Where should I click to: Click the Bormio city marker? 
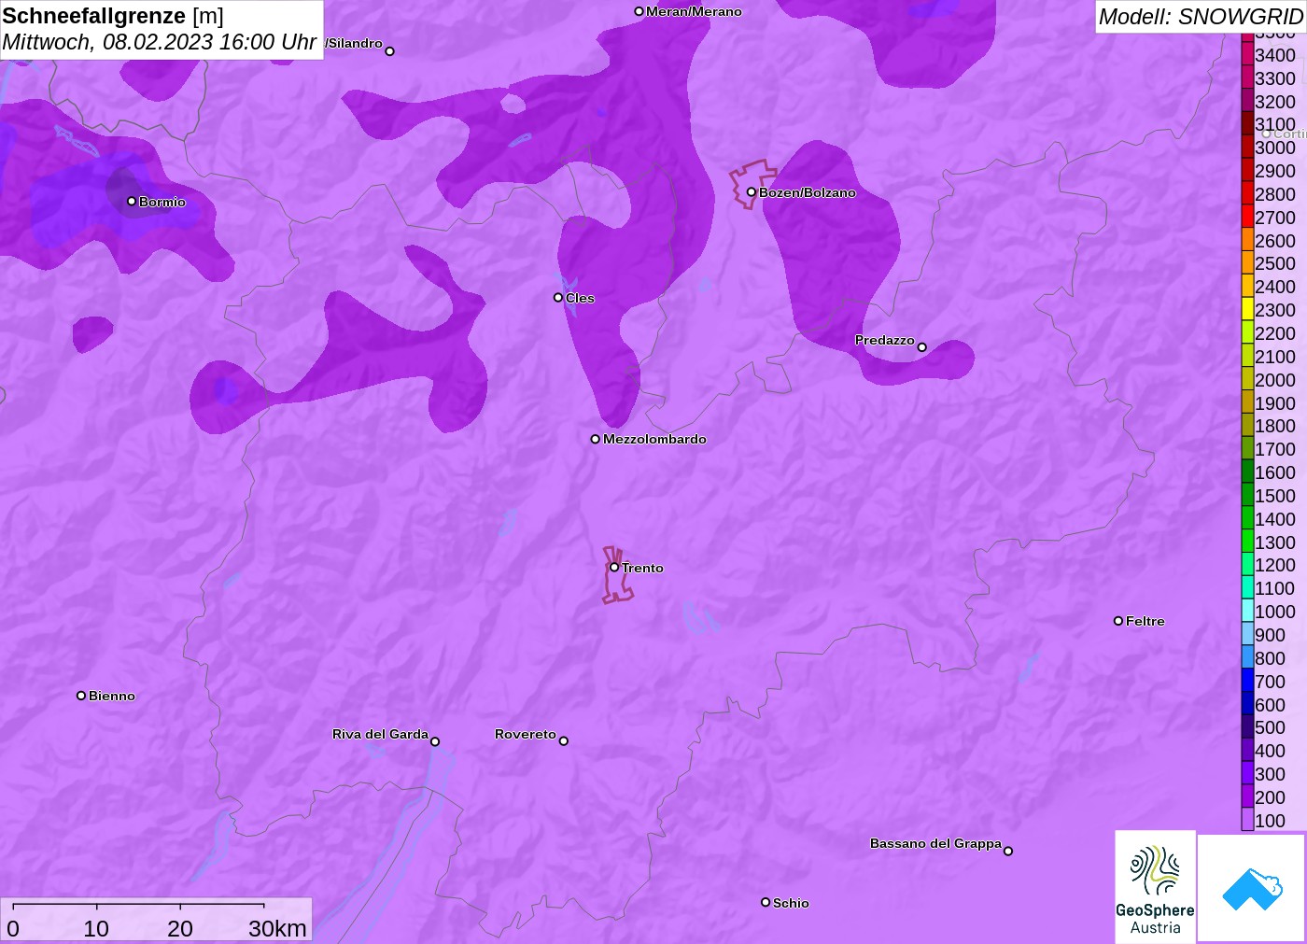point(132,201)
